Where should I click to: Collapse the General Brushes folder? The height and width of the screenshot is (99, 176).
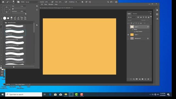4,23
